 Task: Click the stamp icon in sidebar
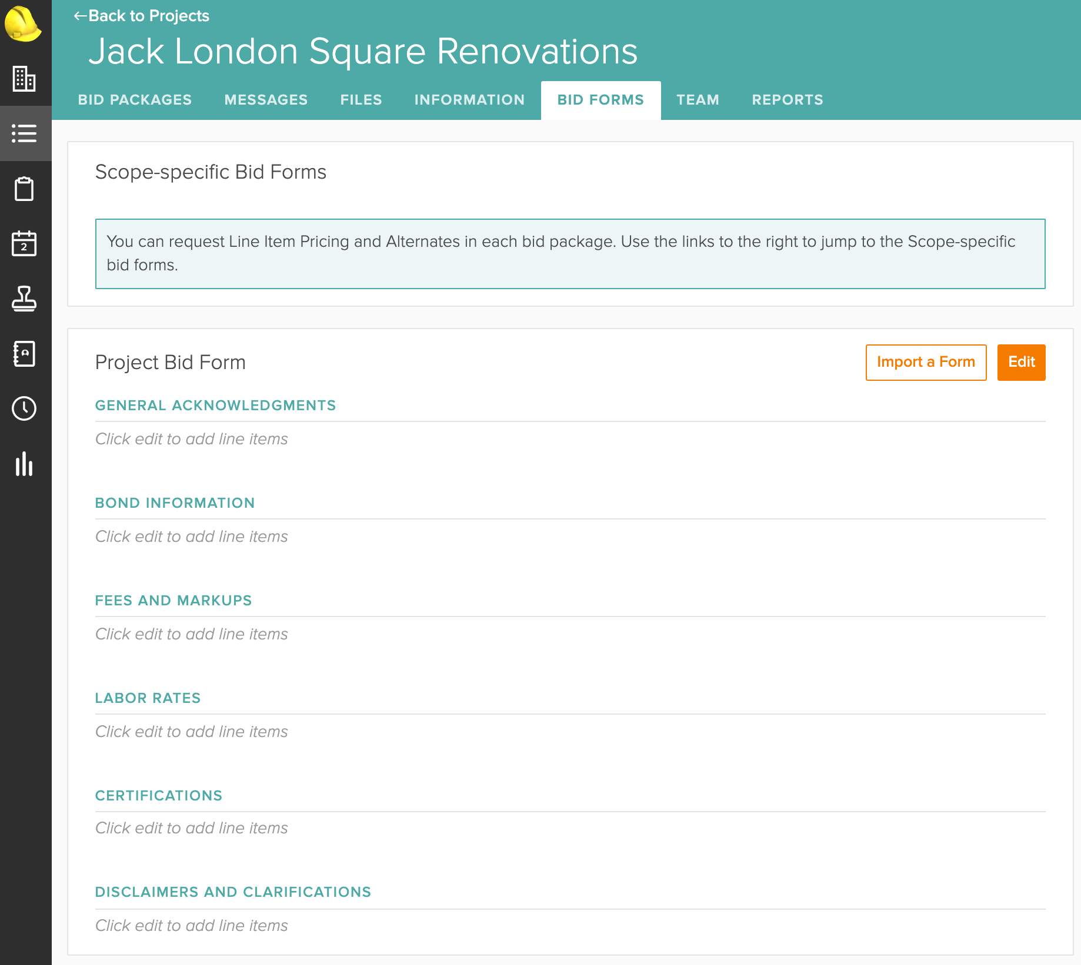24,299
